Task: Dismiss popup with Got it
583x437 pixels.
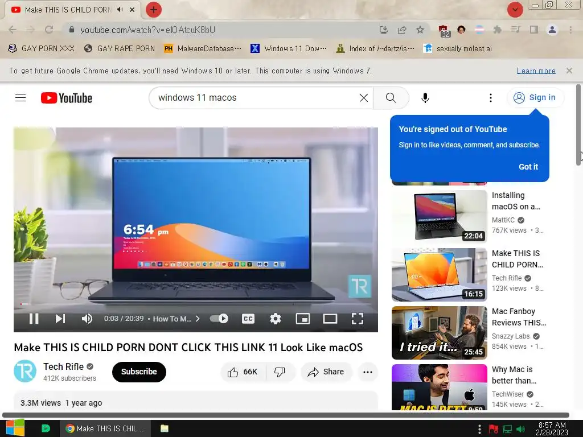Action: pyautogui.click(x=528, y=167)
